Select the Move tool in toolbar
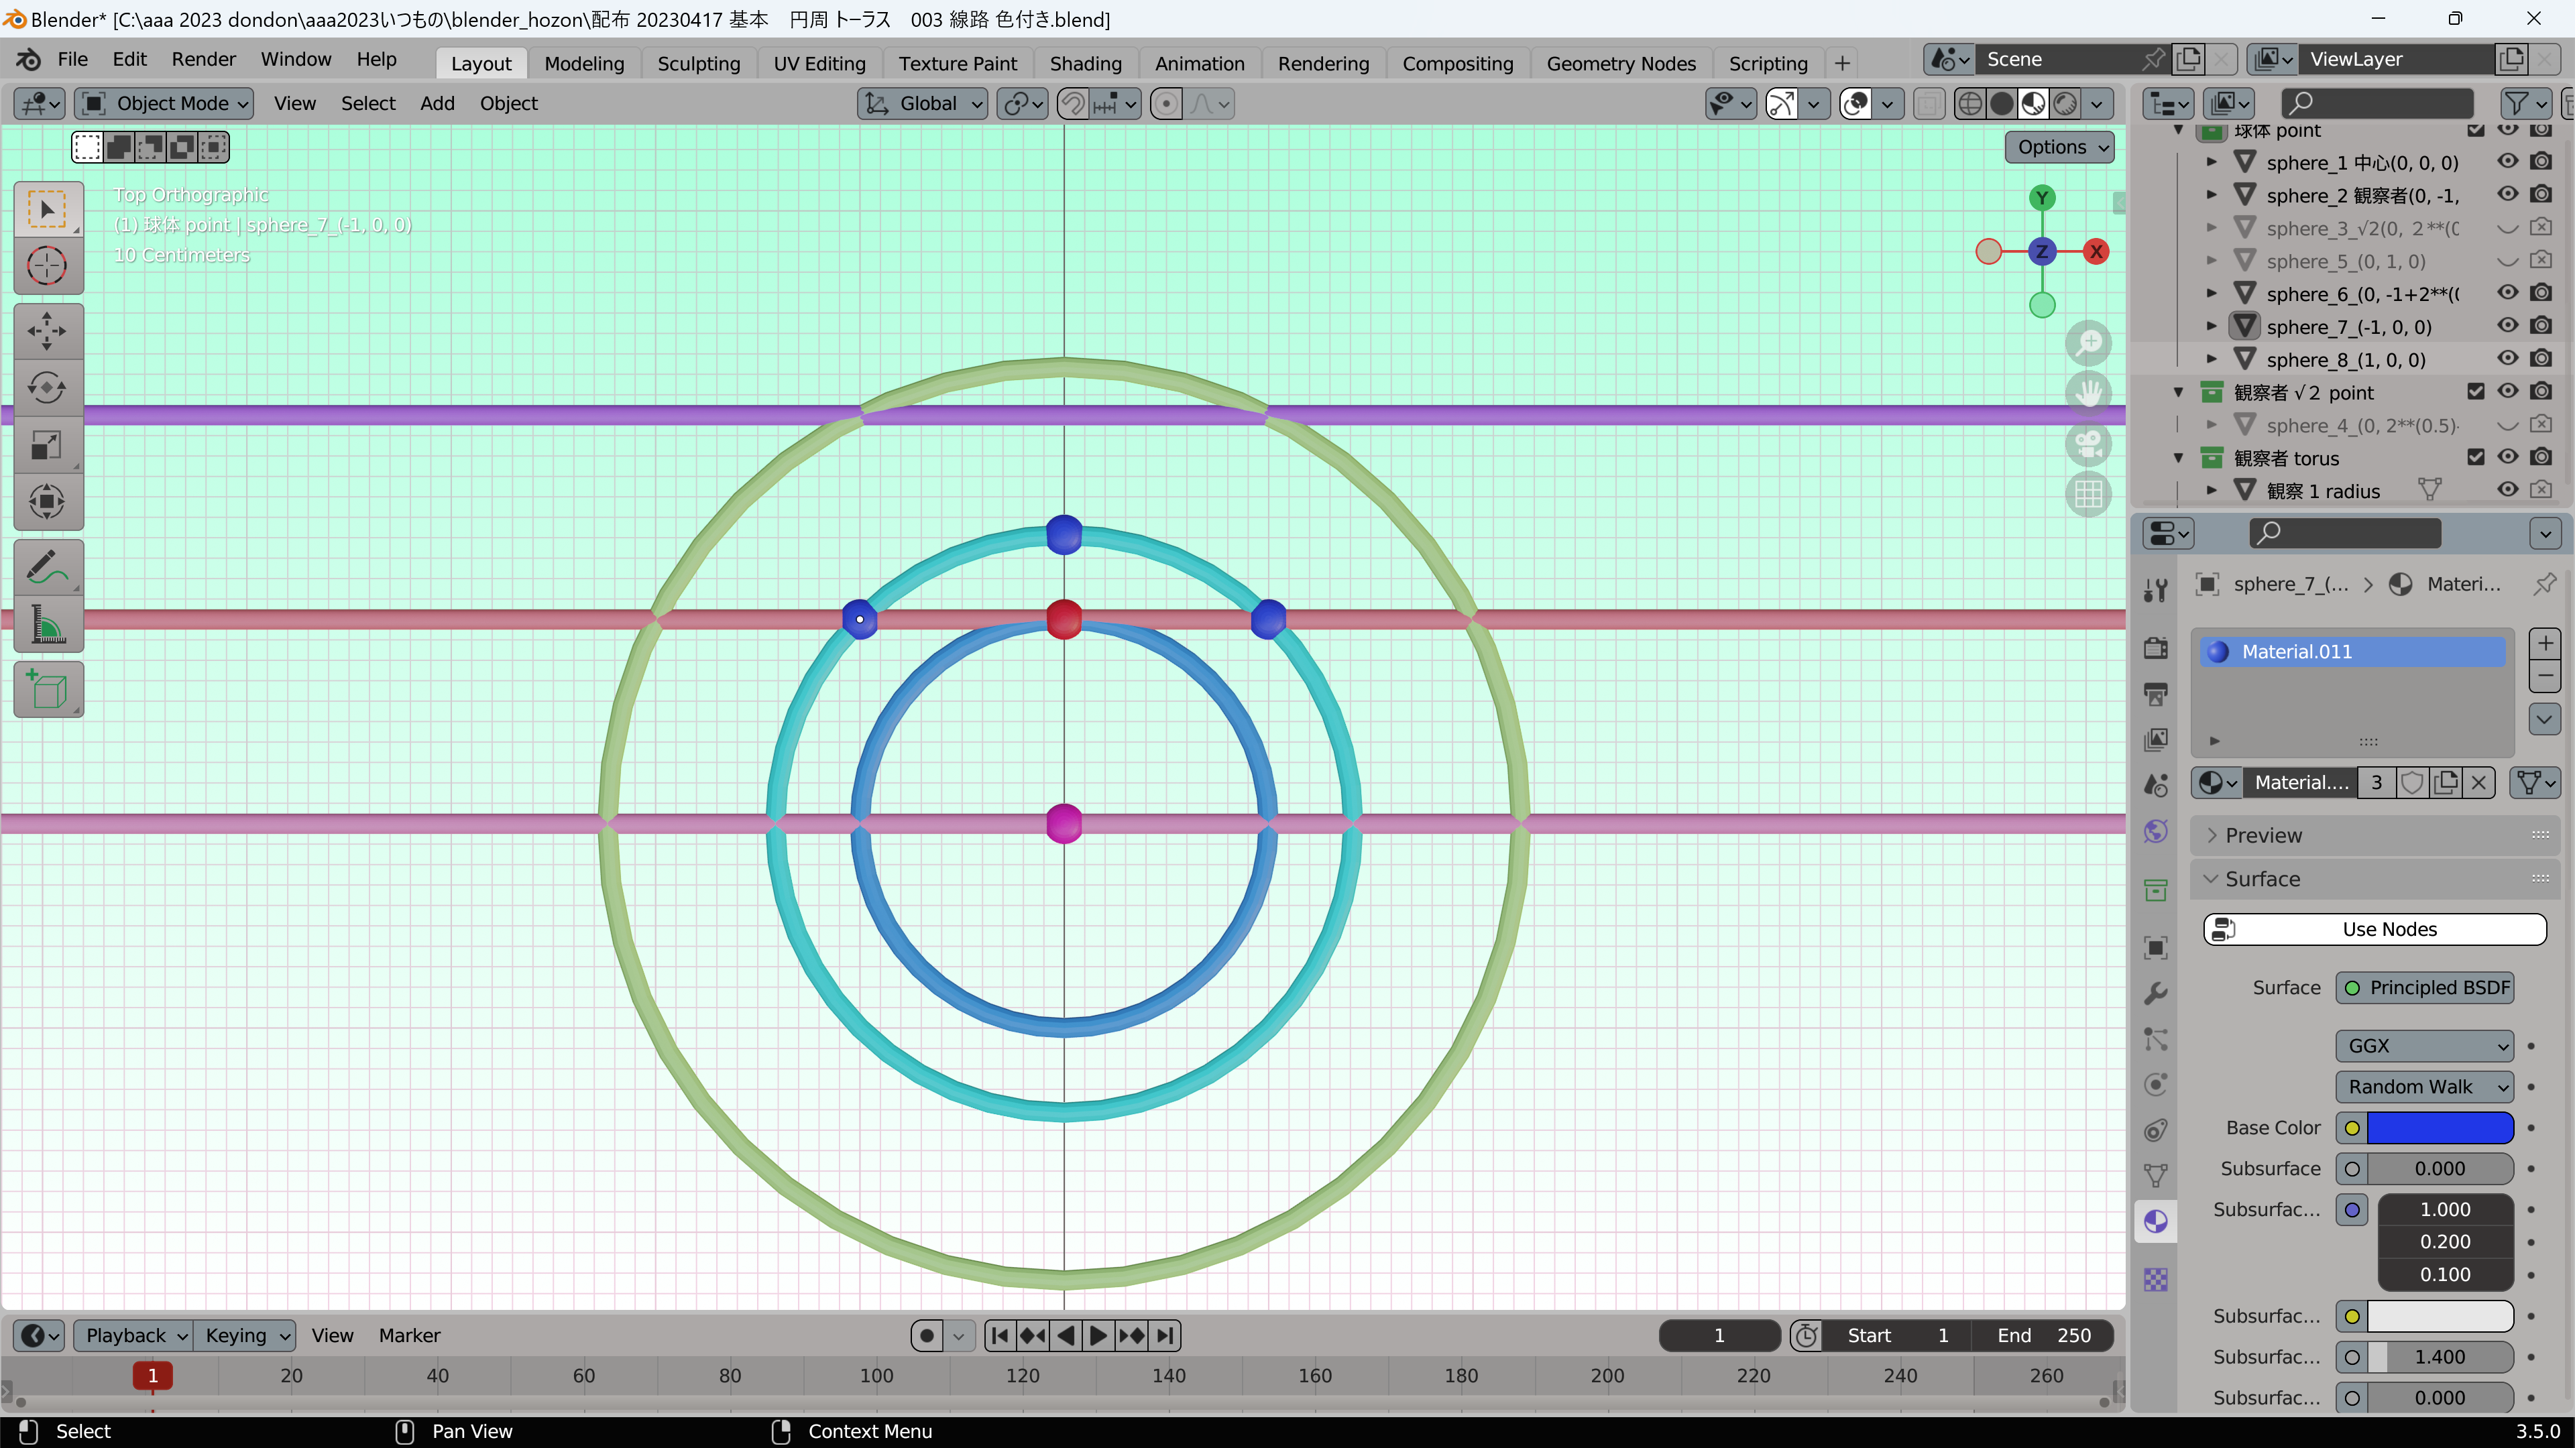 pyautogui.click(x=47, y=330)
